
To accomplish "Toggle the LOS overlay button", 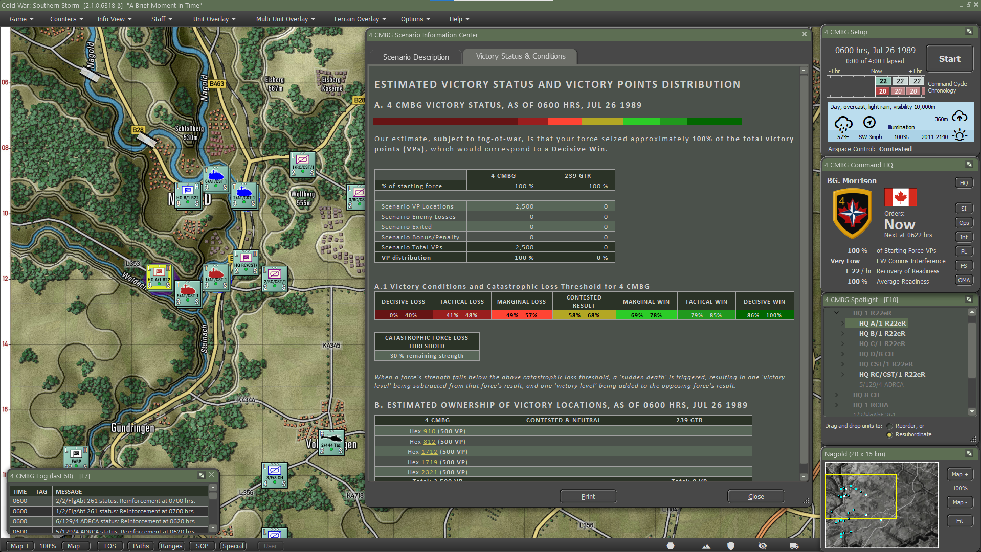I will [110, 546].
